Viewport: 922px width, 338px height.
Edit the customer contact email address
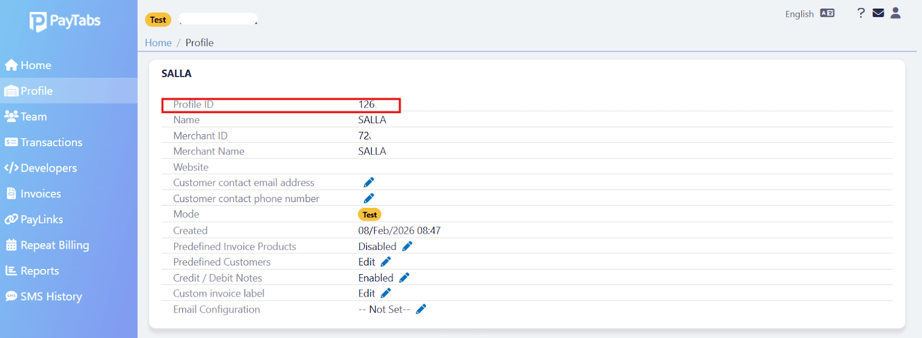369,183
